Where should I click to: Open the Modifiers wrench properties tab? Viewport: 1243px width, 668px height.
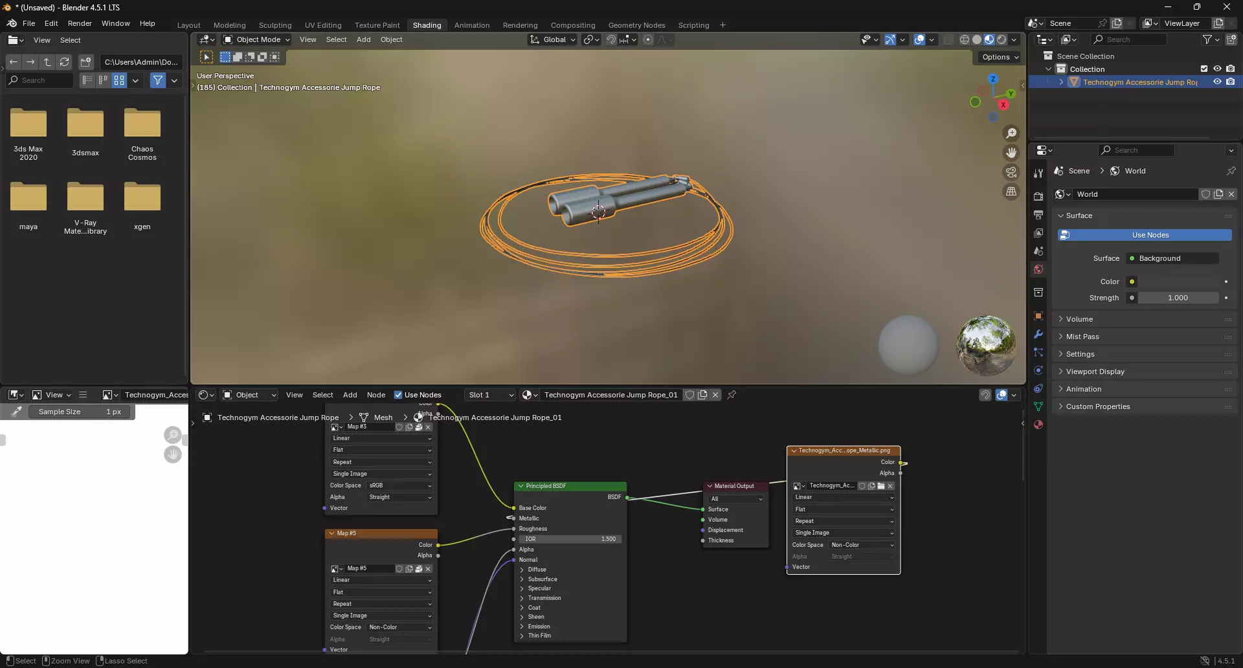point(1038,335)
